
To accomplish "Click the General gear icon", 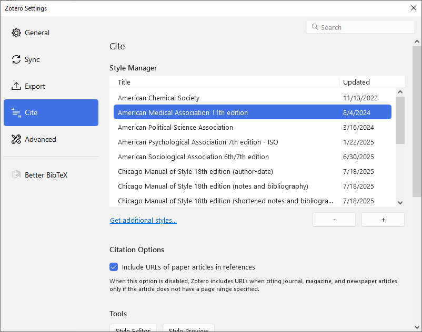I will point(16,33).
